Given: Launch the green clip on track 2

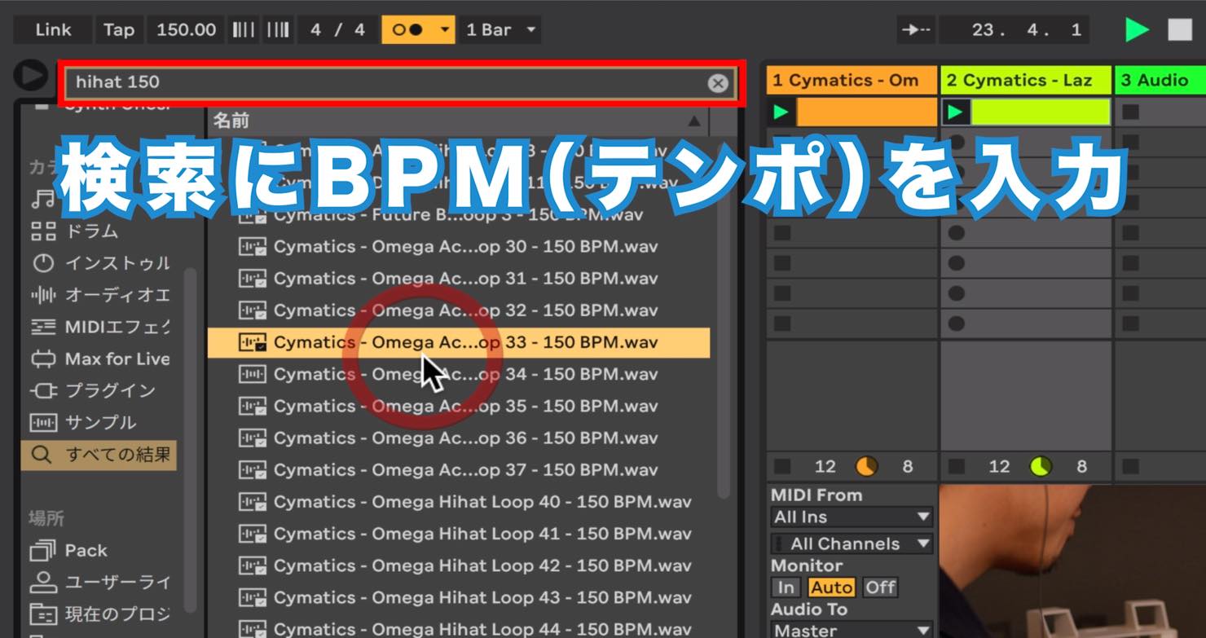Looking at the screenshot, I should [955, 112].
